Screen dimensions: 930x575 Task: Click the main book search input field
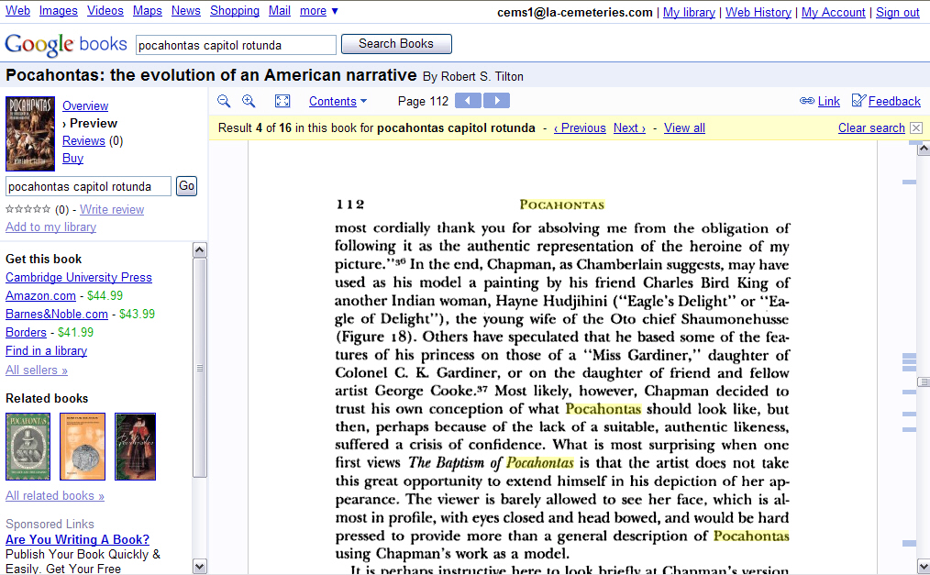(x=236, y=45)
